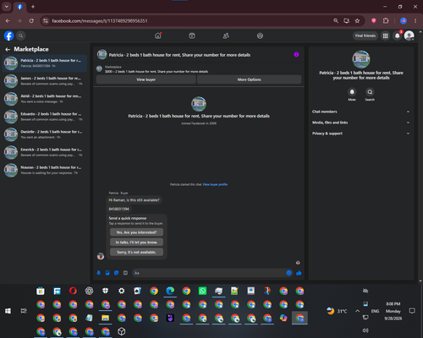Send quick reply In talks, I'll let you know
The width and height of the screenshot is (423, 338).
click(x=136, y=243)
